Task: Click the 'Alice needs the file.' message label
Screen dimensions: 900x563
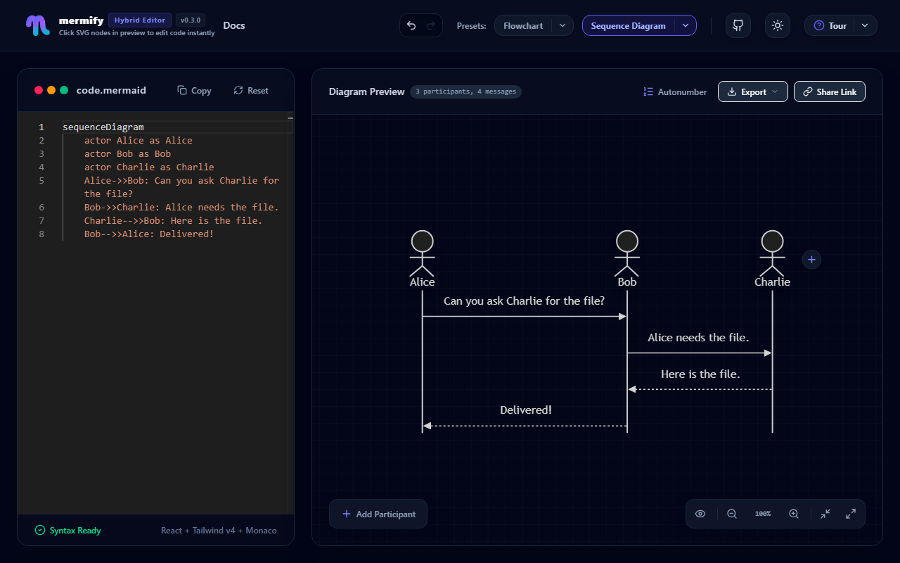Action: click(698, 338)
